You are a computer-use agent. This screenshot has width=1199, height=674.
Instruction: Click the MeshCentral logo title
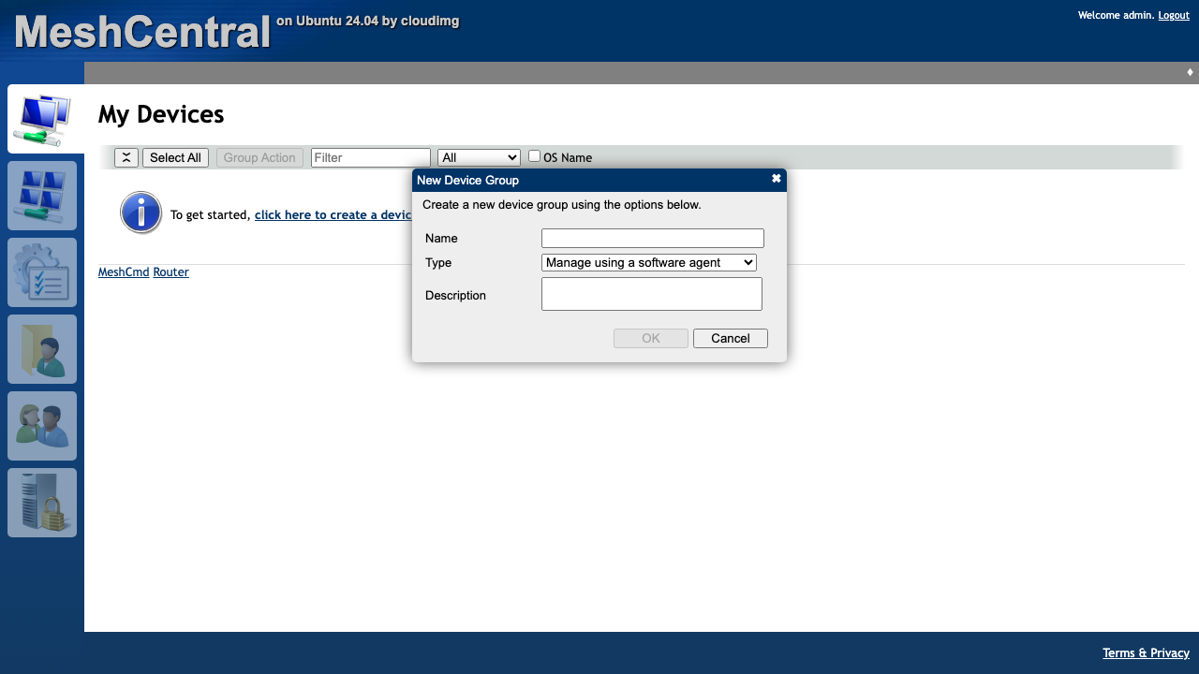click(142, 32)
